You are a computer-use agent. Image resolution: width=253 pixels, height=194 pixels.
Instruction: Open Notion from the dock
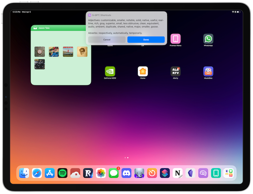pyautogui.click(x=177, y=173)
